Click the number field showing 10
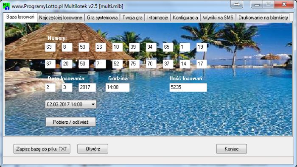The height and width of the screenshot is (167, 297). click(118, 47)
